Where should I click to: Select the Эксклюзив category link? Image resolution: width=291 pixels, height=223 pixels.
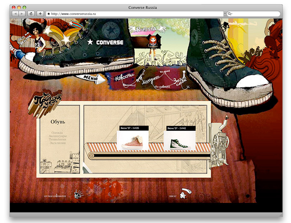tap(58, 143)
